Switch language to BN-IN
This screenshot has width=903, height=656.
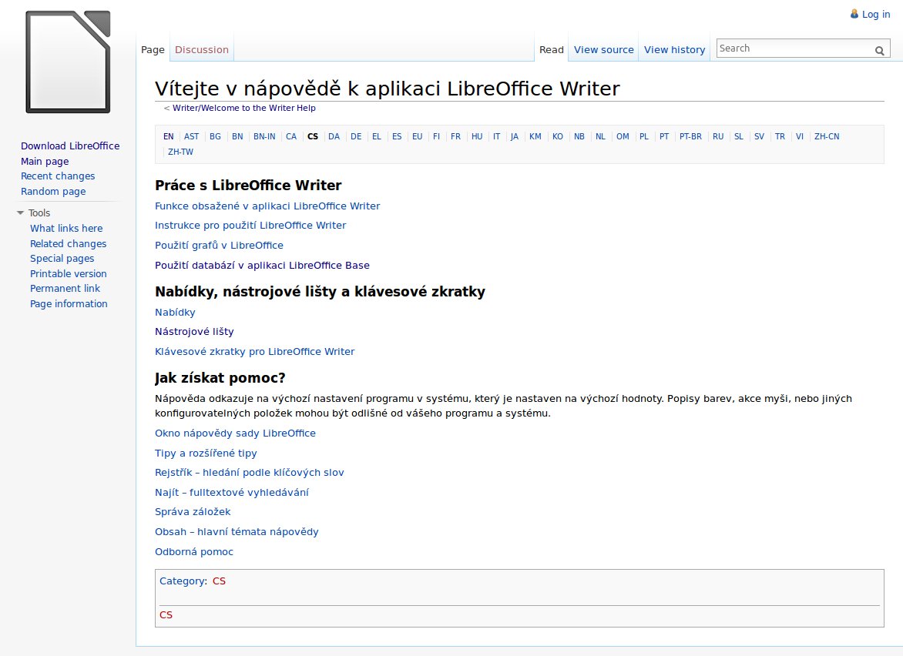pos(264,136)
